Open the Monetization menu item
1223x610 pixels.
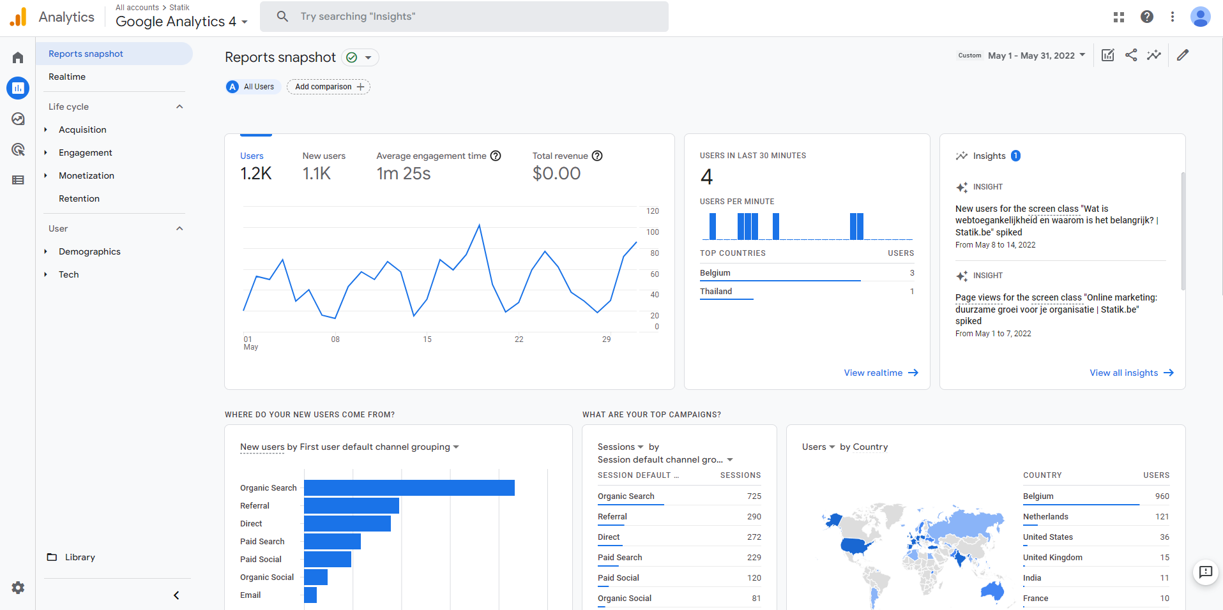click(x=86, y=175)
